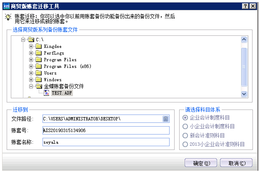Pick the 2013小企业会计准则科目 radio option
This screenshot has height=172, width=260.
[x=186, y=144]
